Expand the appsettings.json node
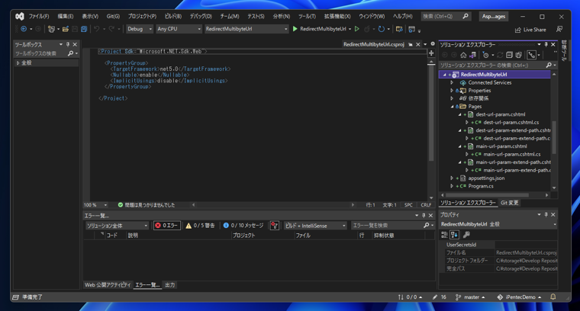The image size is (580, 311). coord(452,178)
